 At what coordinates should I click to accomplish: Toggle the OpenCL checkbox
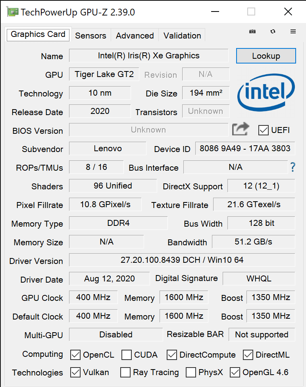(75, 355)
